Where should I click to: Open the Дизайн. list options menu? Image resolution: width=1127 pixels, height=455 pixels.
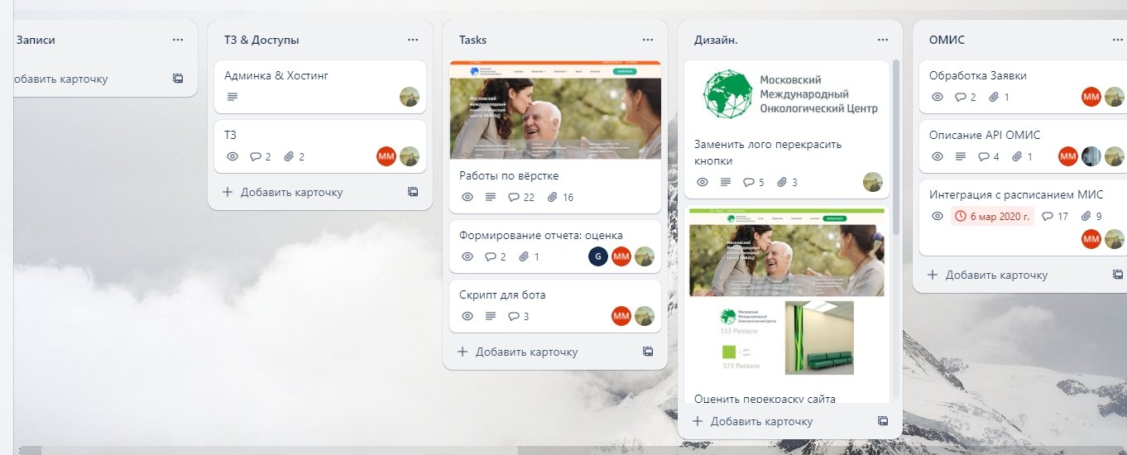tap(883, 40)
